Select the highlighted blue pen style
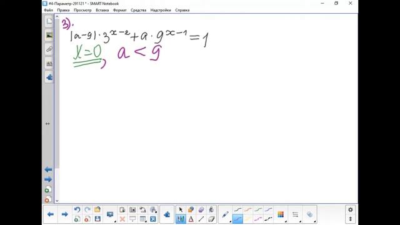Image resolution: width=400 pixels, height=225 pixels. (x=237, y=219)
